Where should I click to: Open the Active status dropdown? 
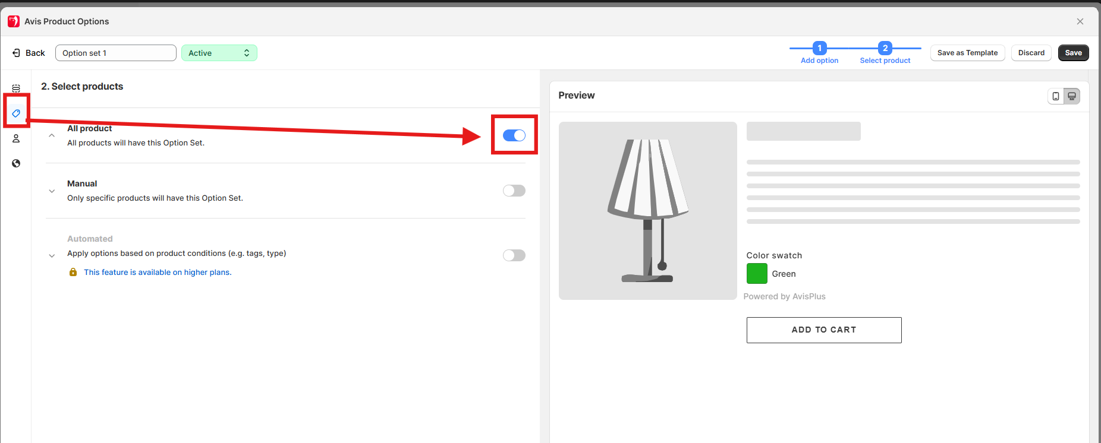coord(219,53)
